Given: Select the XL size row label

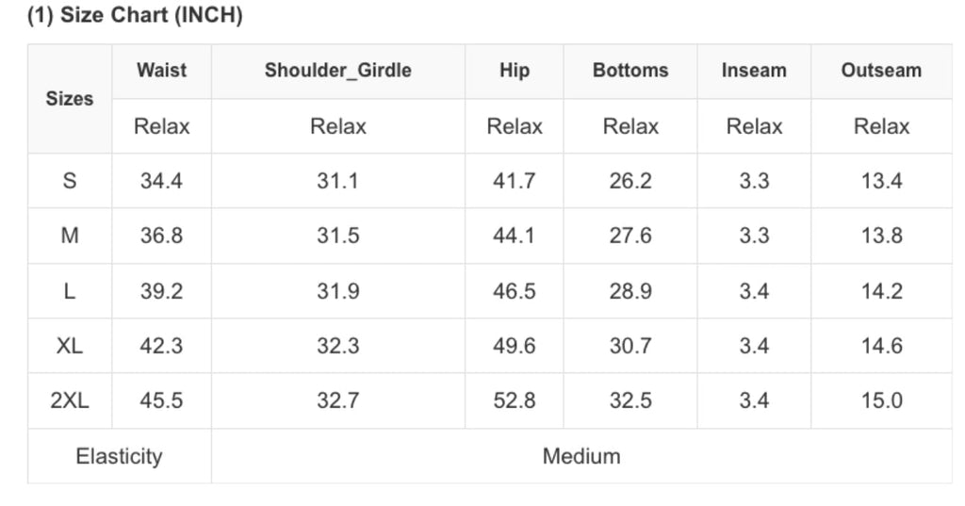Looking at the screenshot, I should 70,346.
